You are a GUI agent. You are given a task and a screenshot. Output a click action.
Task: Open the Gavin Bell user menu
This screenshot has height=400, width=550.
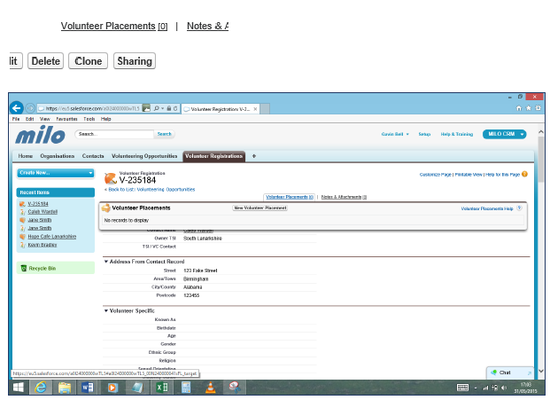click(x=395, y=134)
